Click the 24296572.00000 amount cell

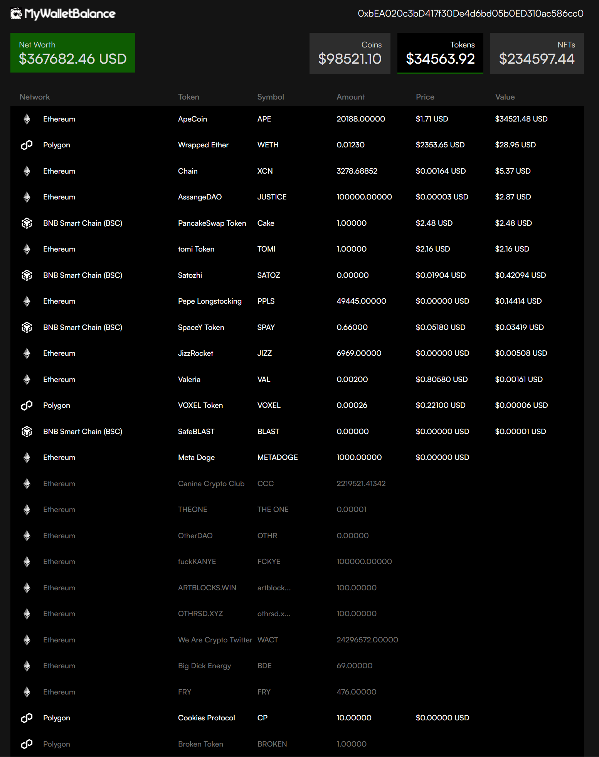[367, 640]
